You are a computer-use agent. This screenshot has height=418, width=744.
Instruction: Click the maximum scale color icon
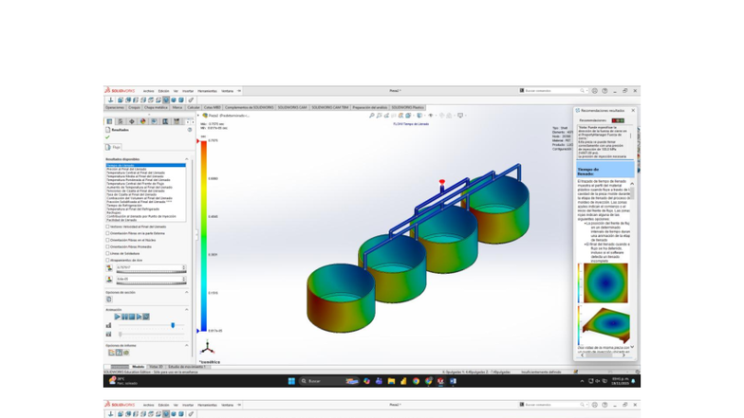109,267
